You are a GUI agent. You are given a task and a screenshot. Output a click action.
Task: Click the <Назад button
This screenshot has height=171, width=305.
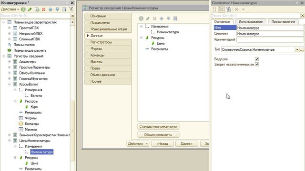pyautogui.click(x=163, y=143)
